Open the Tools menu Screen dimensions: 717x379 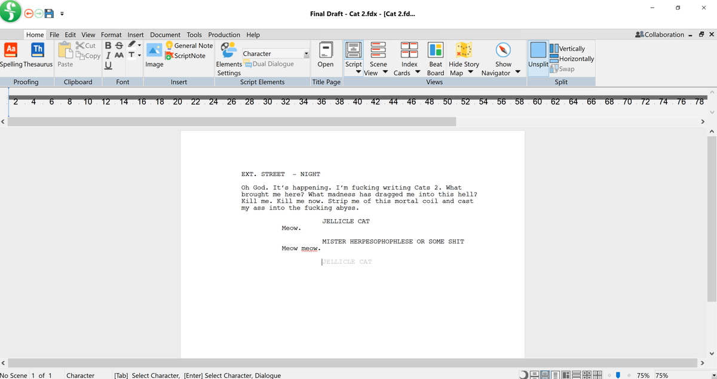tap(194, 35)
